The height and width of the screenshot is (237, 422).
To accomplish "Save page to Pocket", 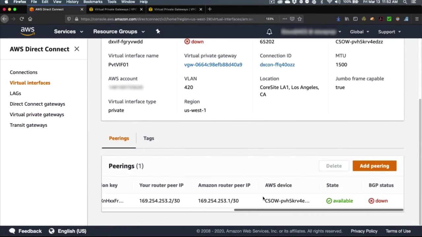I will coord(292,19).
